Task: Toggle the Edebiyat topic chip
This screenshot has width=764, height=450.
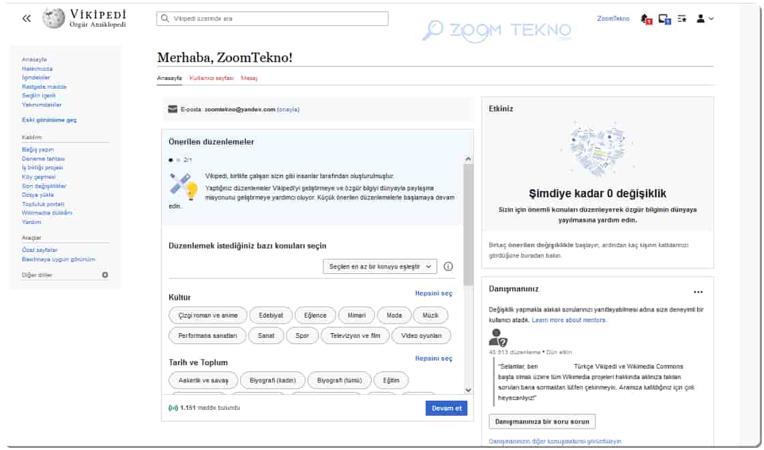Action: point(271,315)
